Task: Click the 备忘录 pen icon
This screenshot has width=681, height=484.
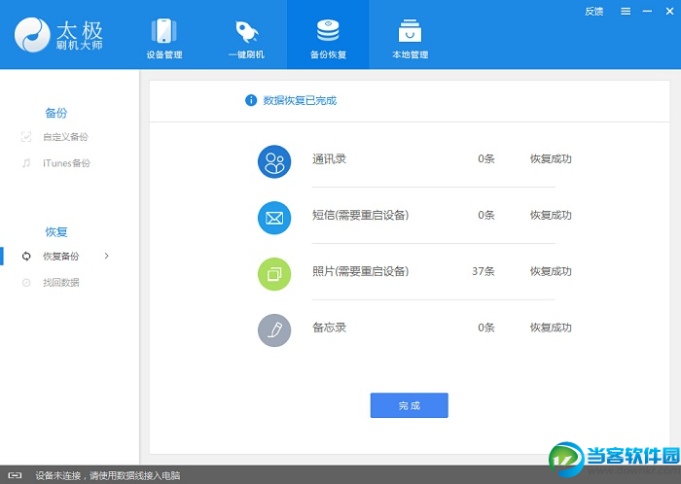Action: point(274,330)
